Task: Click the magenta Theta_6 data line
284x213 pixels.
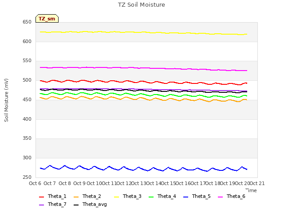Action: [x=143, y=68]
